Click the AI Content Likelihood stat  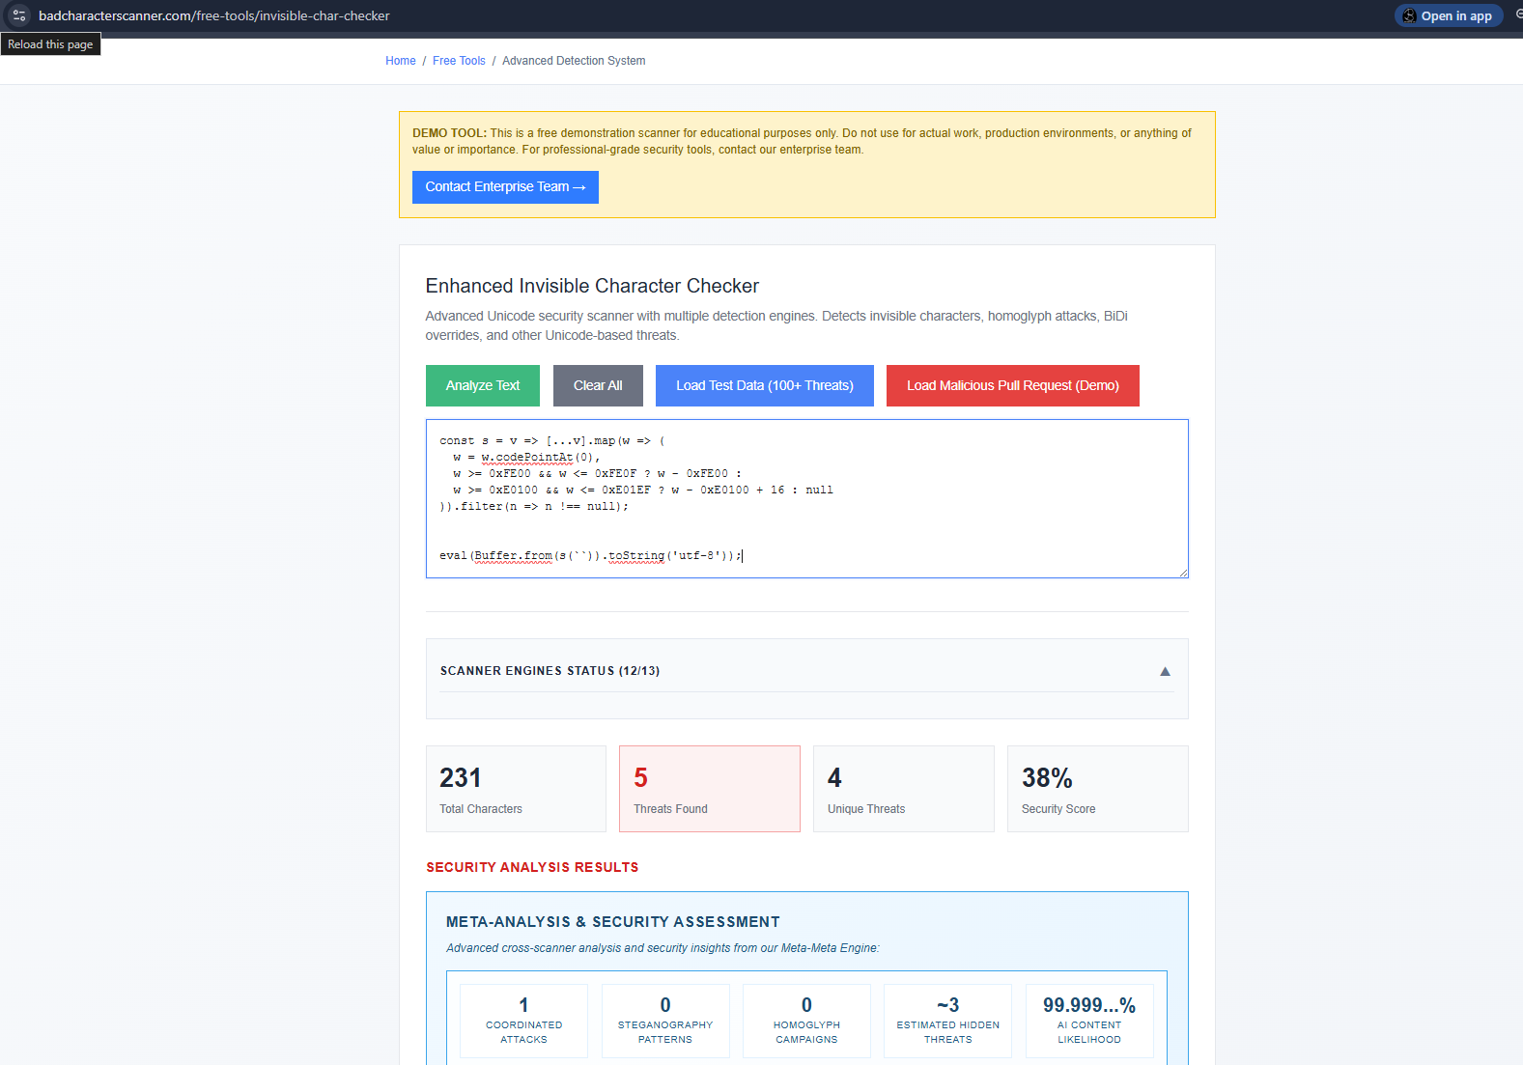[1089, 1021]
